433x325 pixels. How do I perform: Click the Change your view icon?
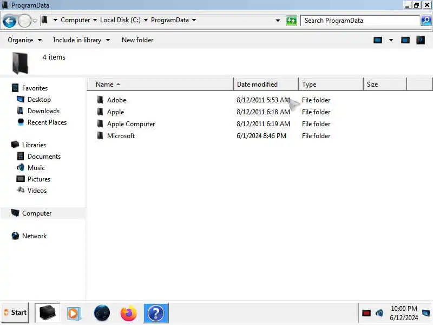coord(378,40)
